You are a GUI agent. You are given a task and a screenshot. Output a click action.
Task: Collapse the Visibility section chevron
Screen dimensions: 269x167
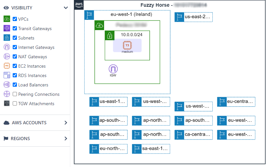click(x=66, y=8)
